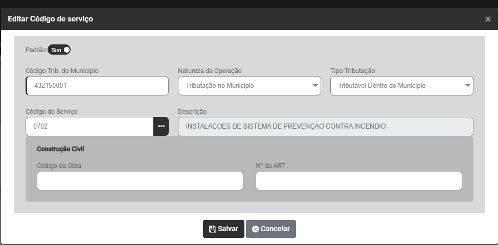The image size is (498, 245).
Task: Select the Tributação no Município combo text
Action: [x=220, y=86]
